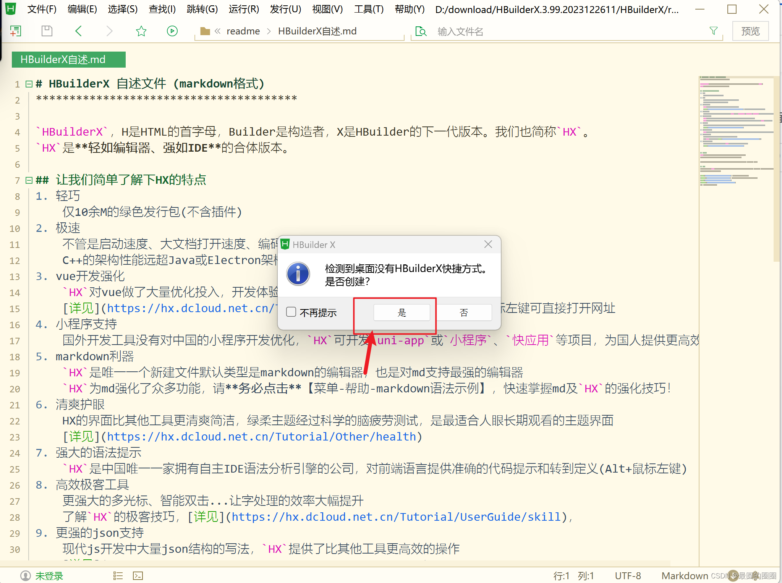Open the document outline icon in status bar

(x=118, y=576)
